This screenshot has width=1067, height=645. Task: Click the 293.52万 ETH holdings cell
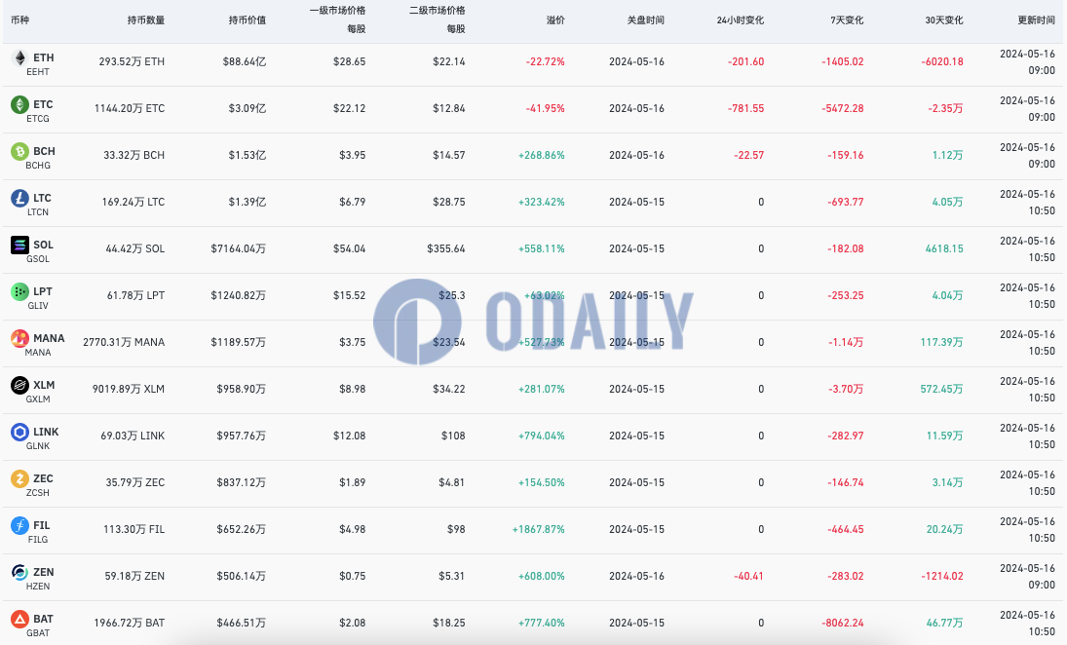point(132,61)
